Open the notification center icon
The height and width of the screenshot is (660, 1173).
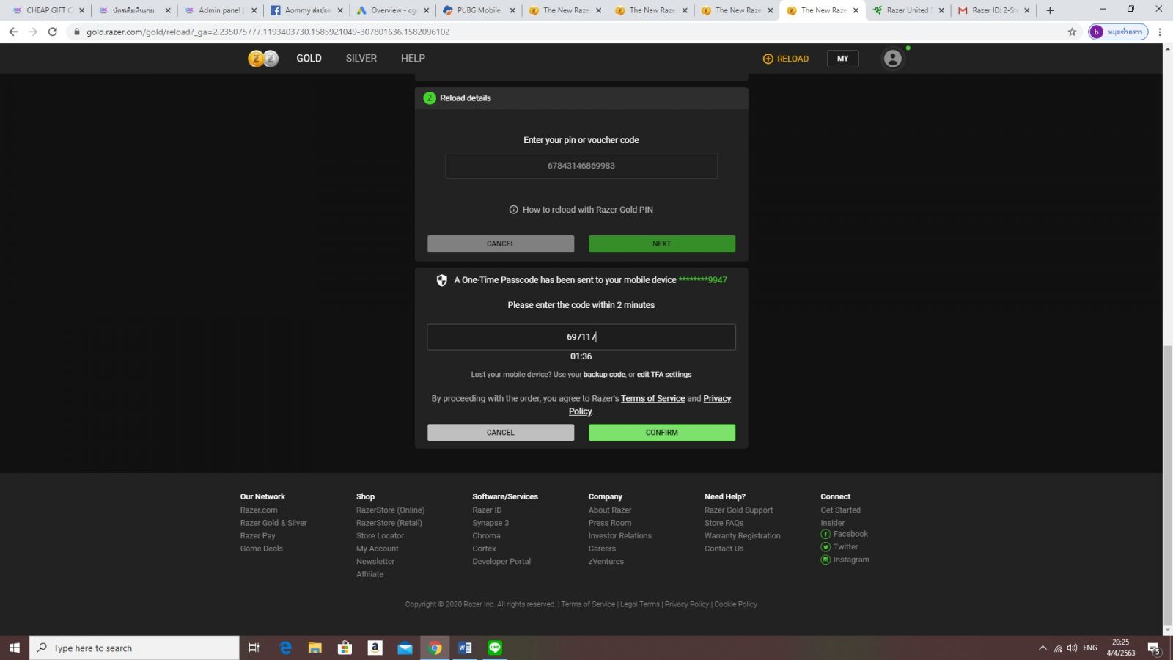pyautogui.click(x=1153, y=648)
